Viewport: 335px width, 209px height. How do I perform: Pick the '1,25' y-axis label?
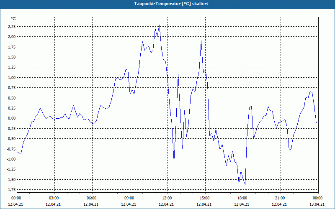tap(12, 67)
